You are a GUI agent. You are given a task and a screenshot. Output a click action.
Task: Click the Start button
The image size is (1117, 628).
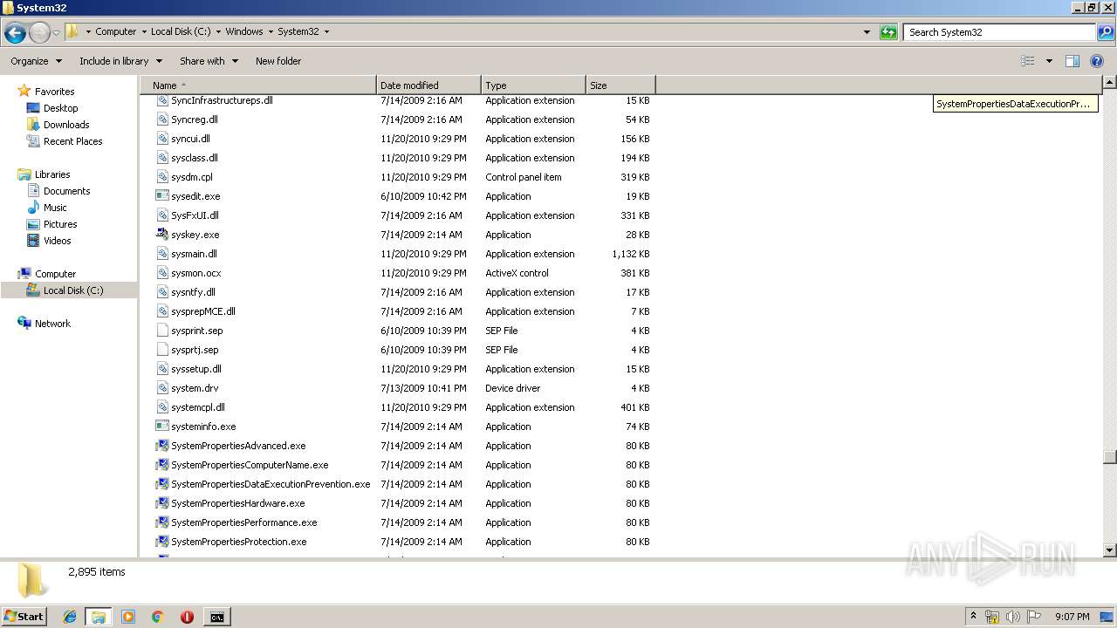pos(24,617)
